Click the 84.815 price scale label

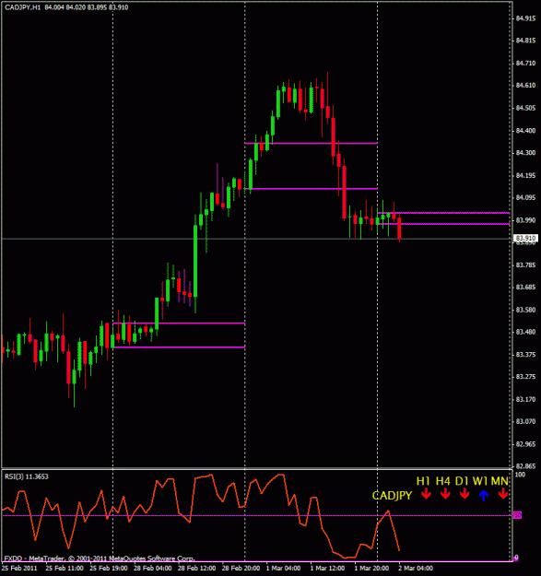(525, 41)
